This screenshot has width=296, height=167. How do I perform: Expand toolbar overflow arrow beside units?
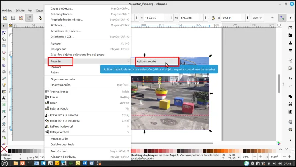coord(272,18)
